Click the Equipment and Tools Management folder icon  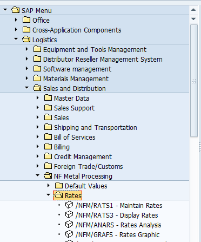click(x=37, y=49)
